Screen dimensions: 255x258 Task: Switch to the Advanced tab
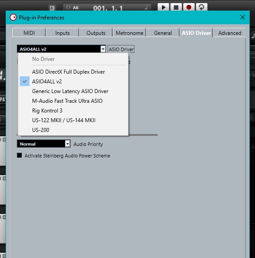[x=230, y=33]
